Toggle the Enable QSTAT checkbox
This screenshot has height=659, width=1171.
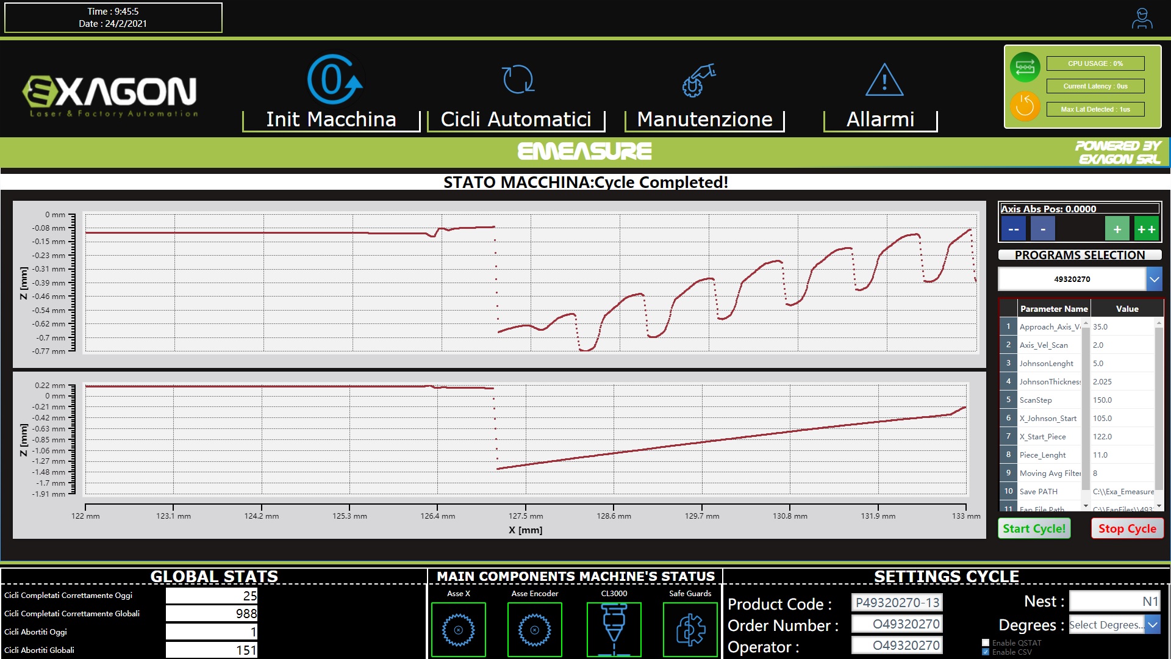986,643
